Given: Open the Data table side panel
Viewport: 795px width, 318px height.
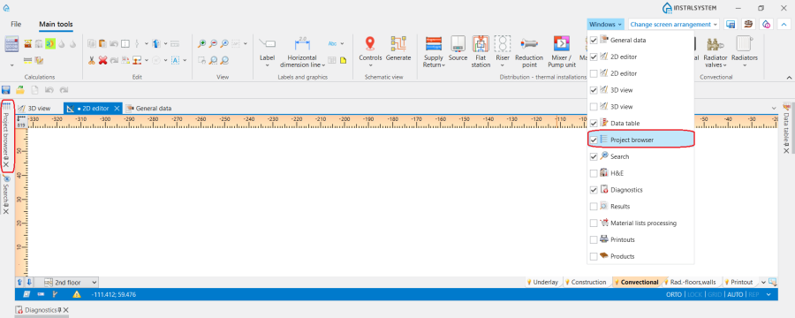Looking at the screenshot, I should pyautogui.click(x=786, y=128).
